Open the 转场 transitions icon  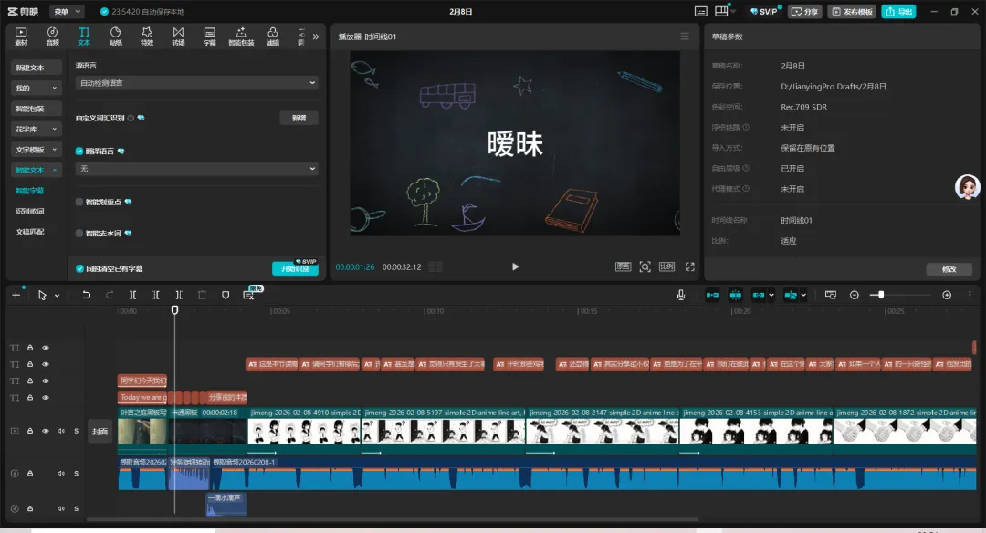pos(179,37)
